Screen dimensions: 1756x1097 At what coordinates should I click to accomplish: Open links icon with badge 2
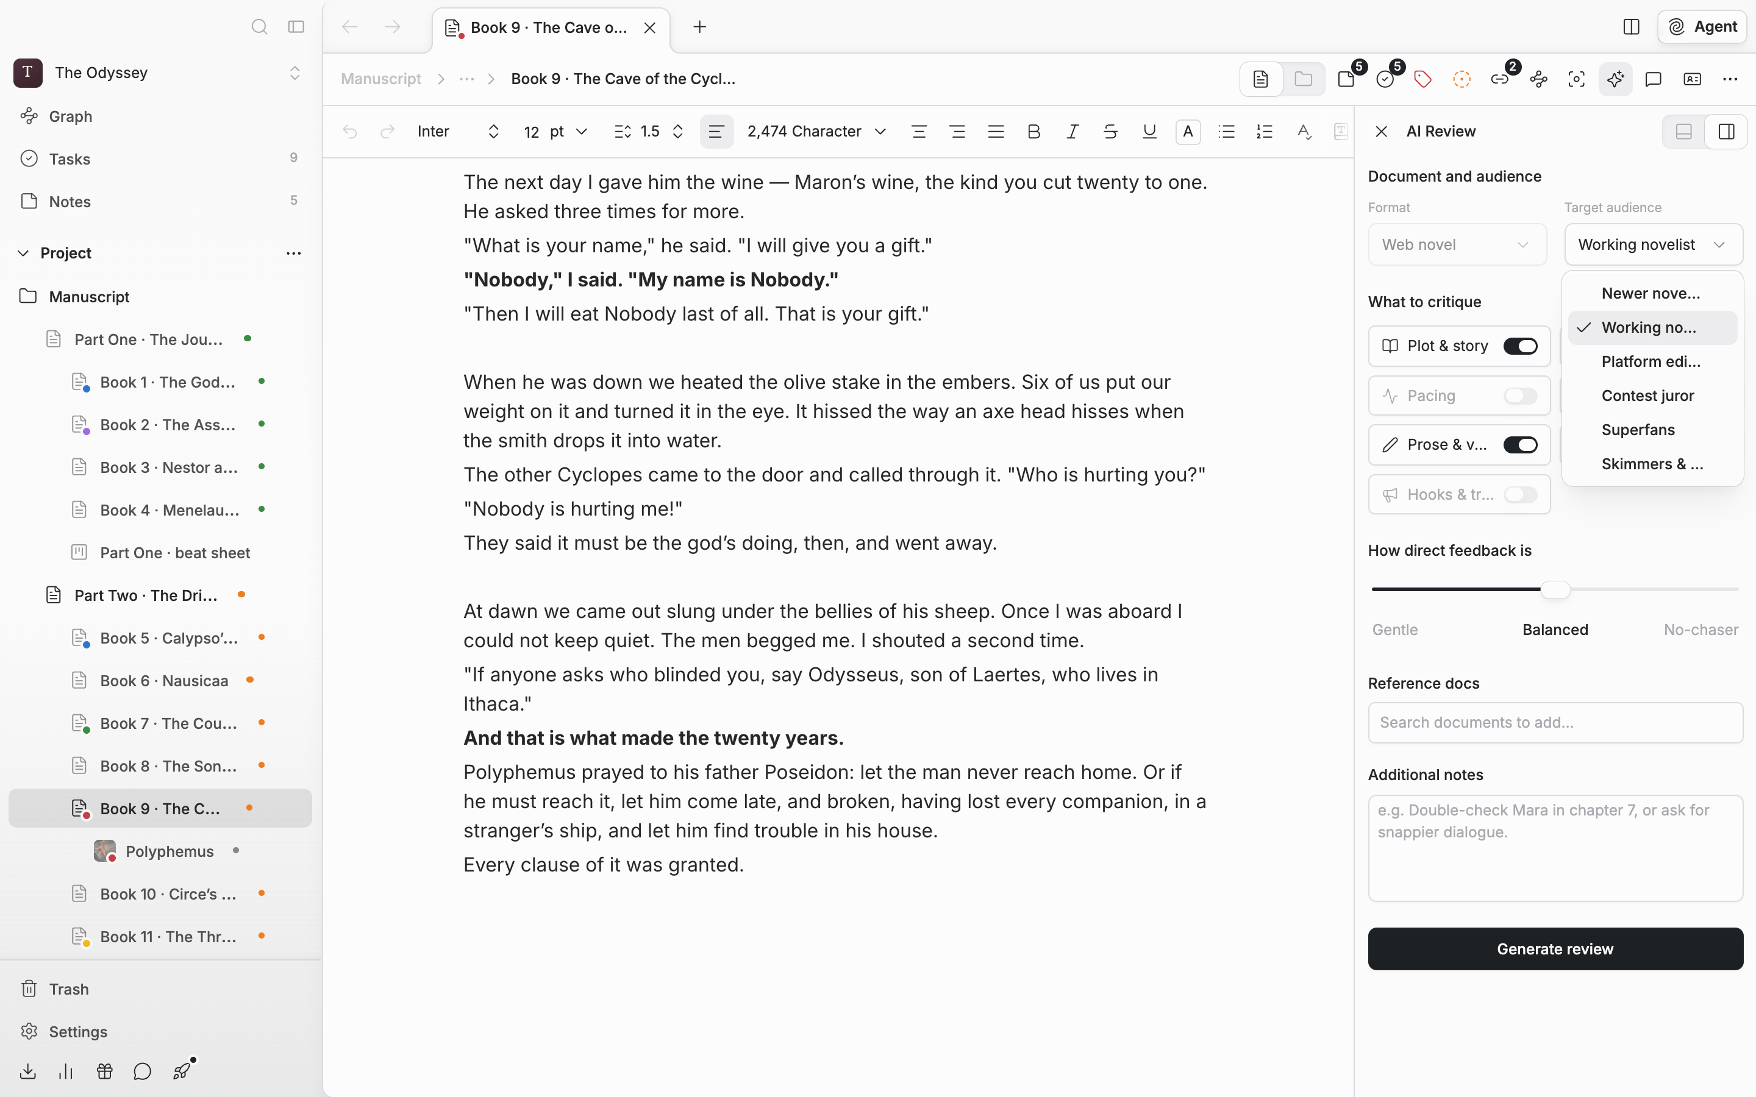tap(1500, 79)
